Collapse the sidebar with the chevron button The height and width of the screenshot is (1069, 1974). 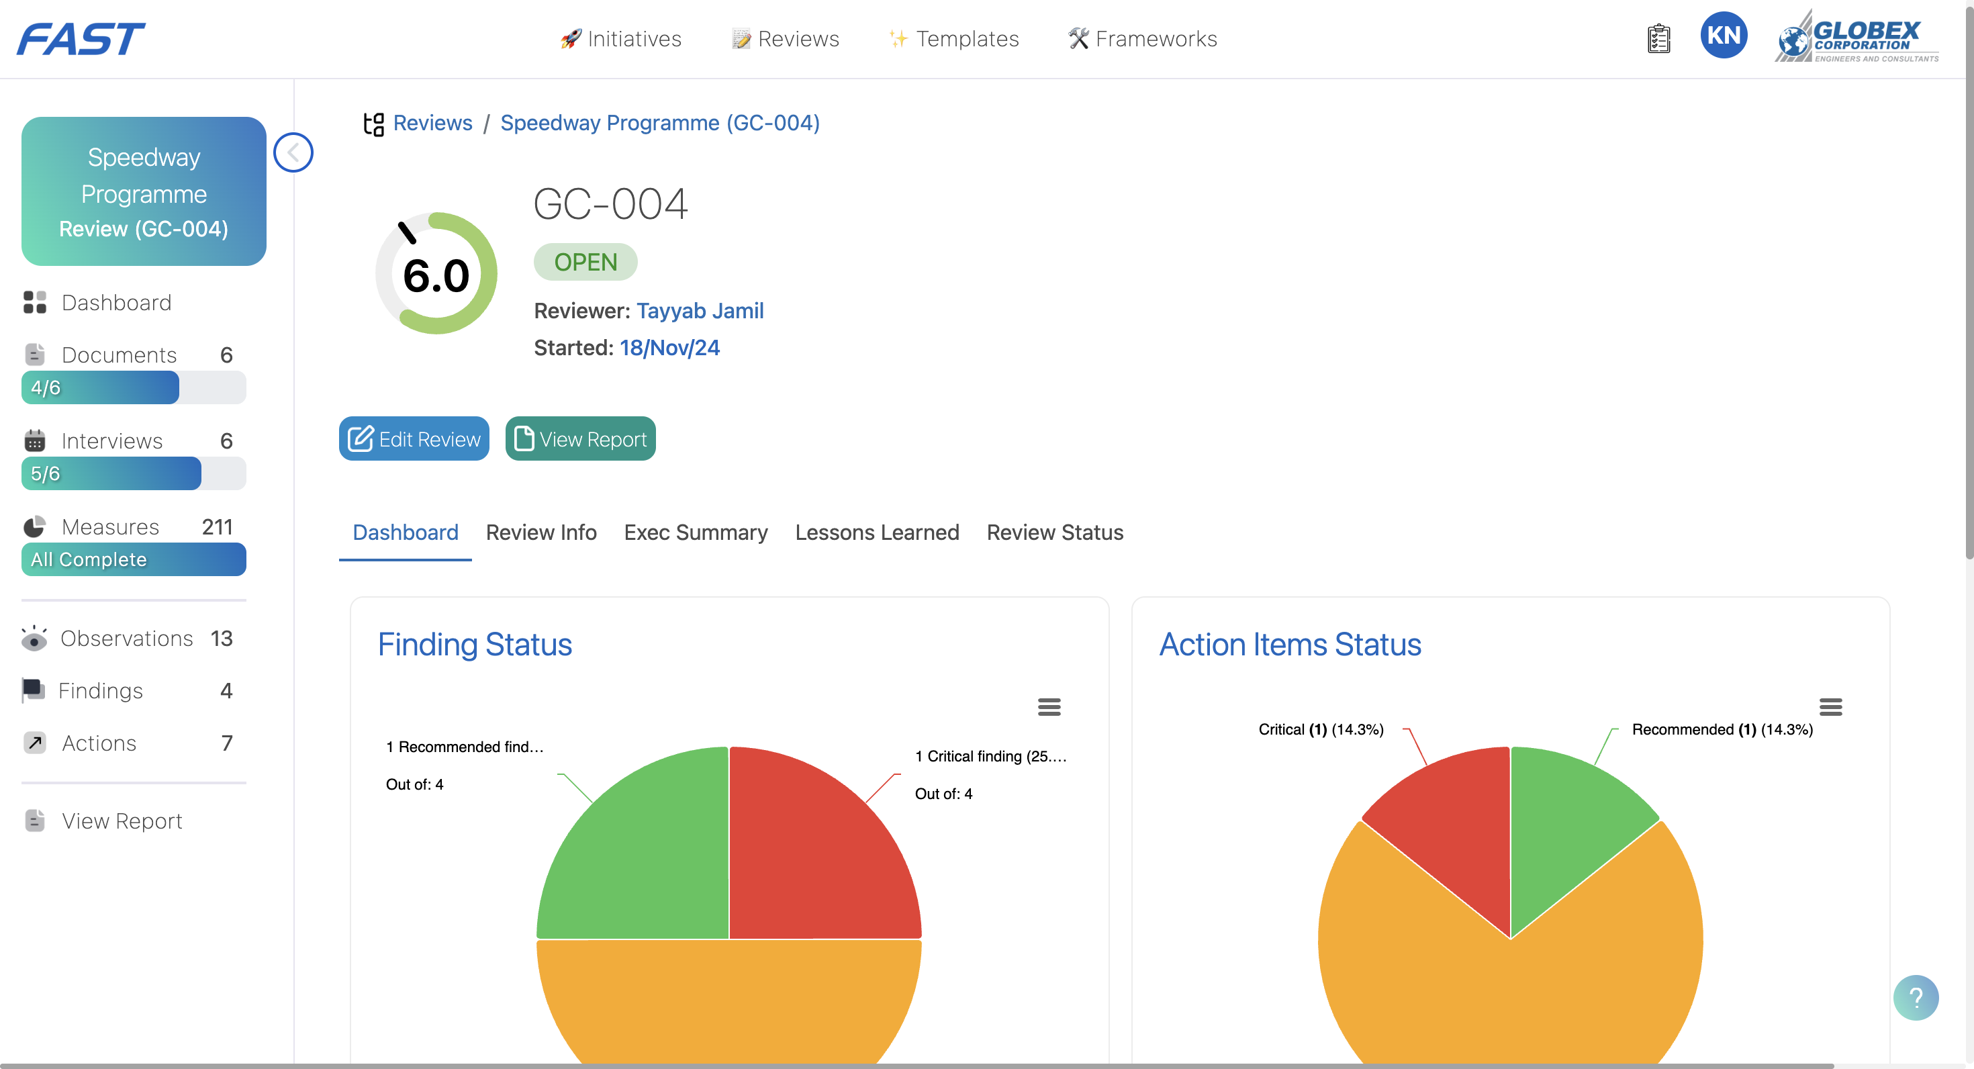[x=293, y=152]
